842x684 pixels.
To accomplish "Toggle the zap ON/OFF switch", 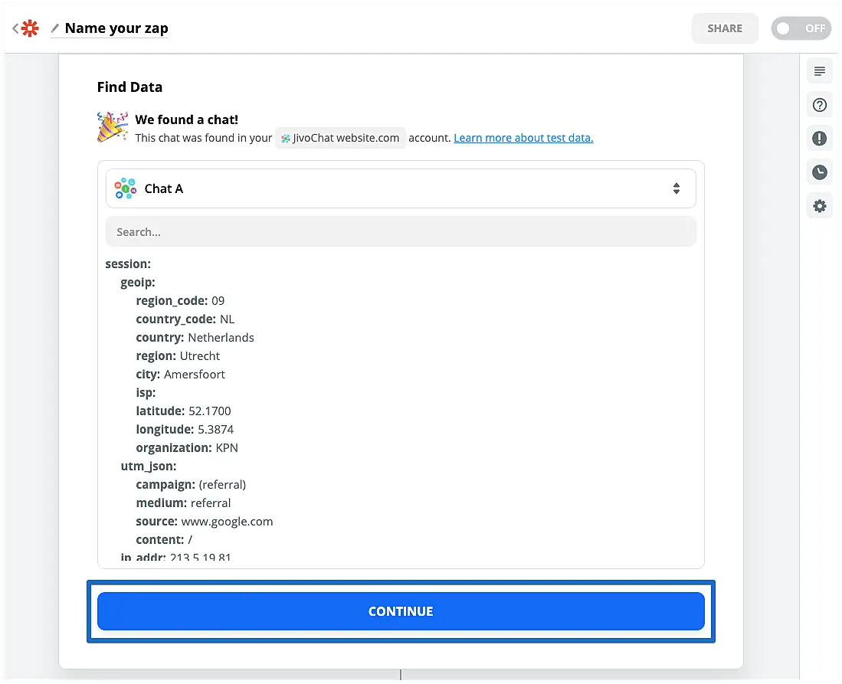I will [x=801, y=28].
